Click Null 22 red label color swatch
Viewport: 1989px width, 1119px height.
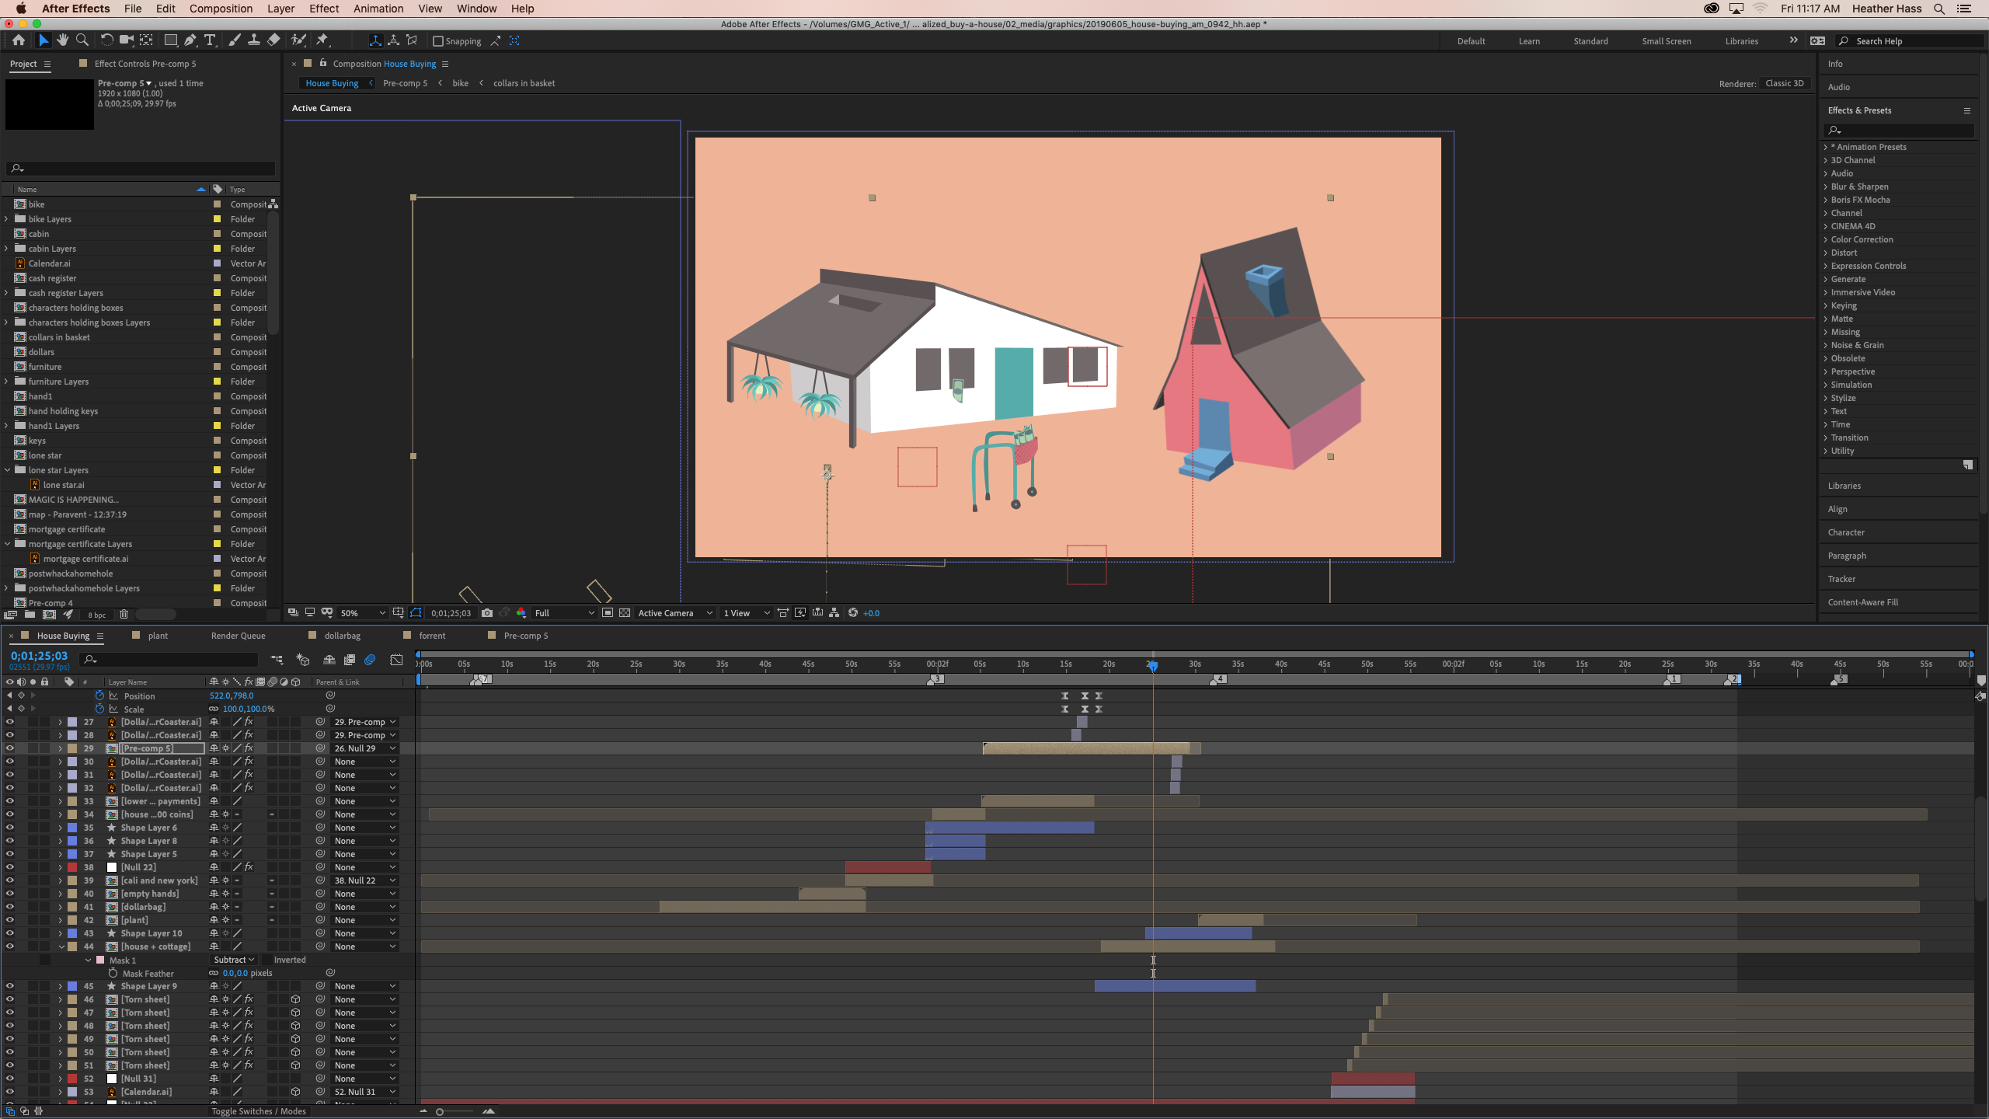72,867
